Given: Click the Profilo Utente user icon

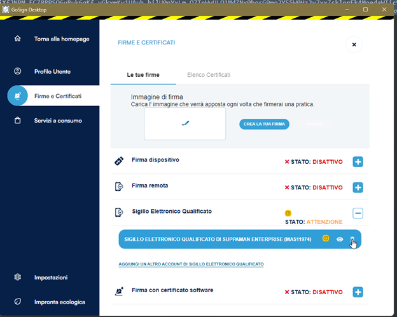Looking at the screenshot, I should pos(18,71).
